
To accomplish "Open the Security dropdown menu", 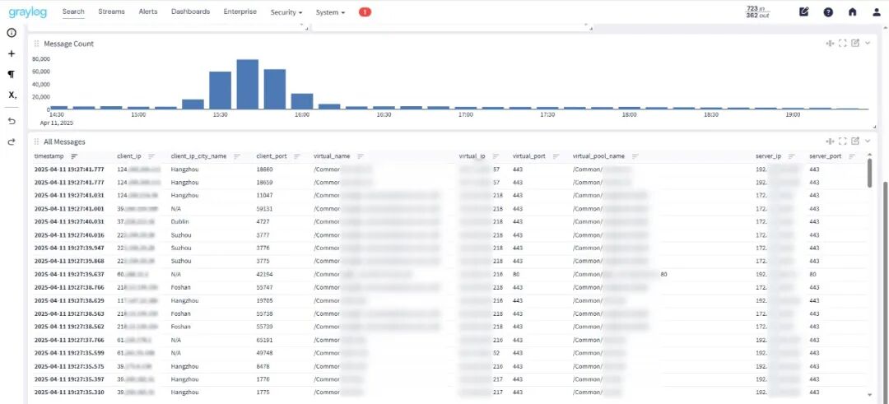I will point(286,12).
